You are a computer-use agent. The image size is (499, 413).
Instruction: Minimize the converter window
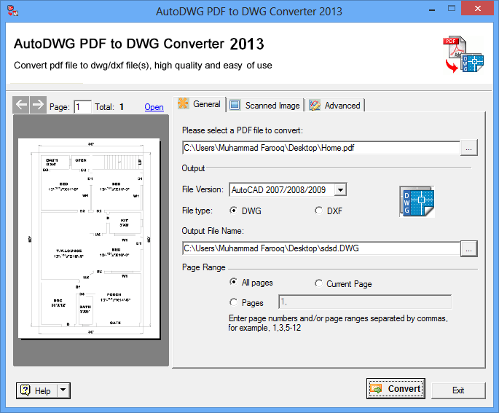[432, 9]
